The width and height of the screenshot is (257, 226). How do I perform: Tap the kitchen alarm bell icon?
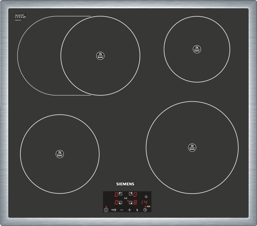click(145, 196)
